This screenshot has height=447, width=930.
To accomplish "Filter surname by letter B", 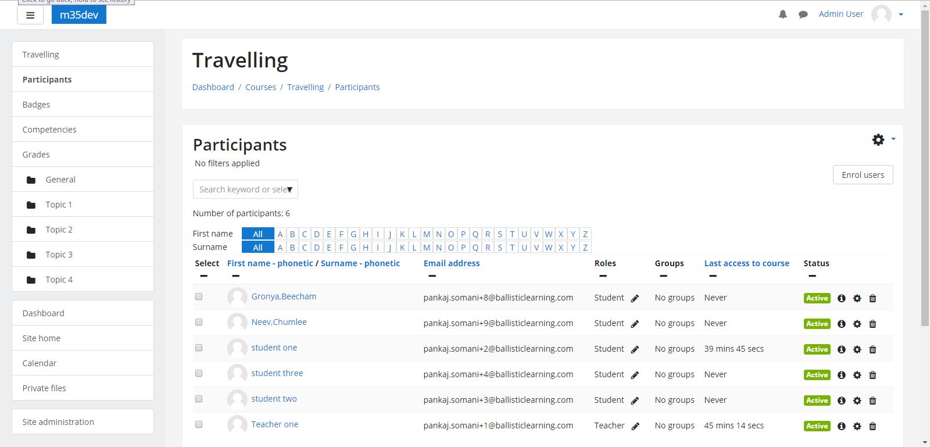I will click(292, 248).
